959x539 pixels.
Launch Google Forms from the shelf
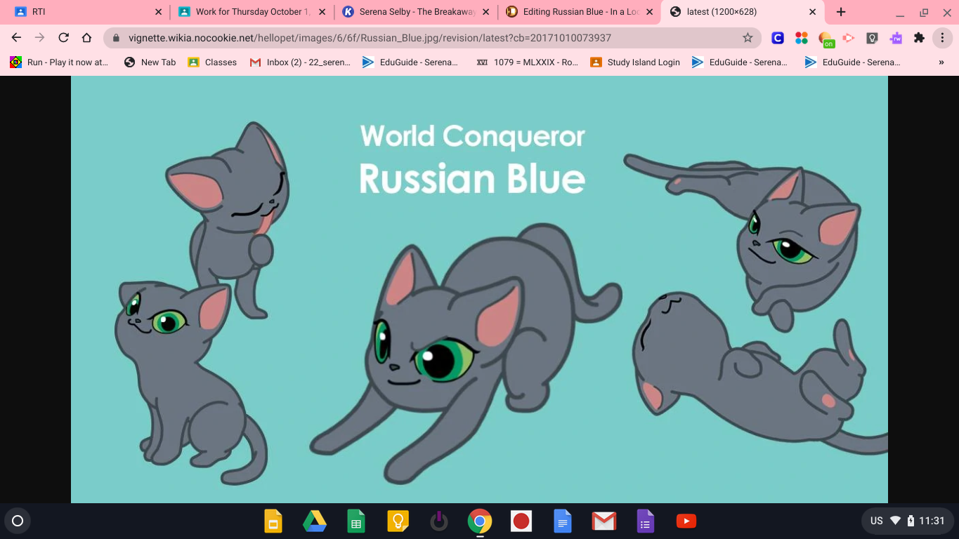tap(645, 521)
